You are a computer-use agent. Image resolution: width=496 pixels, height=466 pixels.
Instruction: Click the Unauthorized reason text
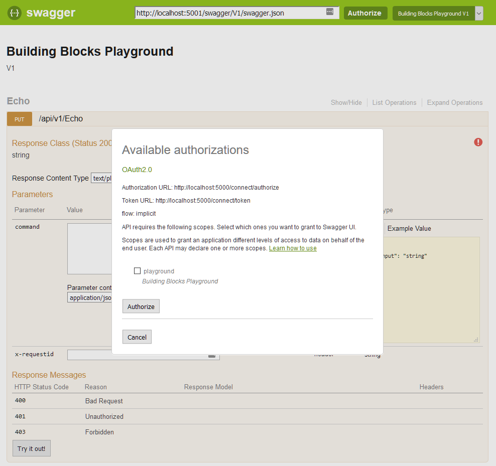(104, 417)
